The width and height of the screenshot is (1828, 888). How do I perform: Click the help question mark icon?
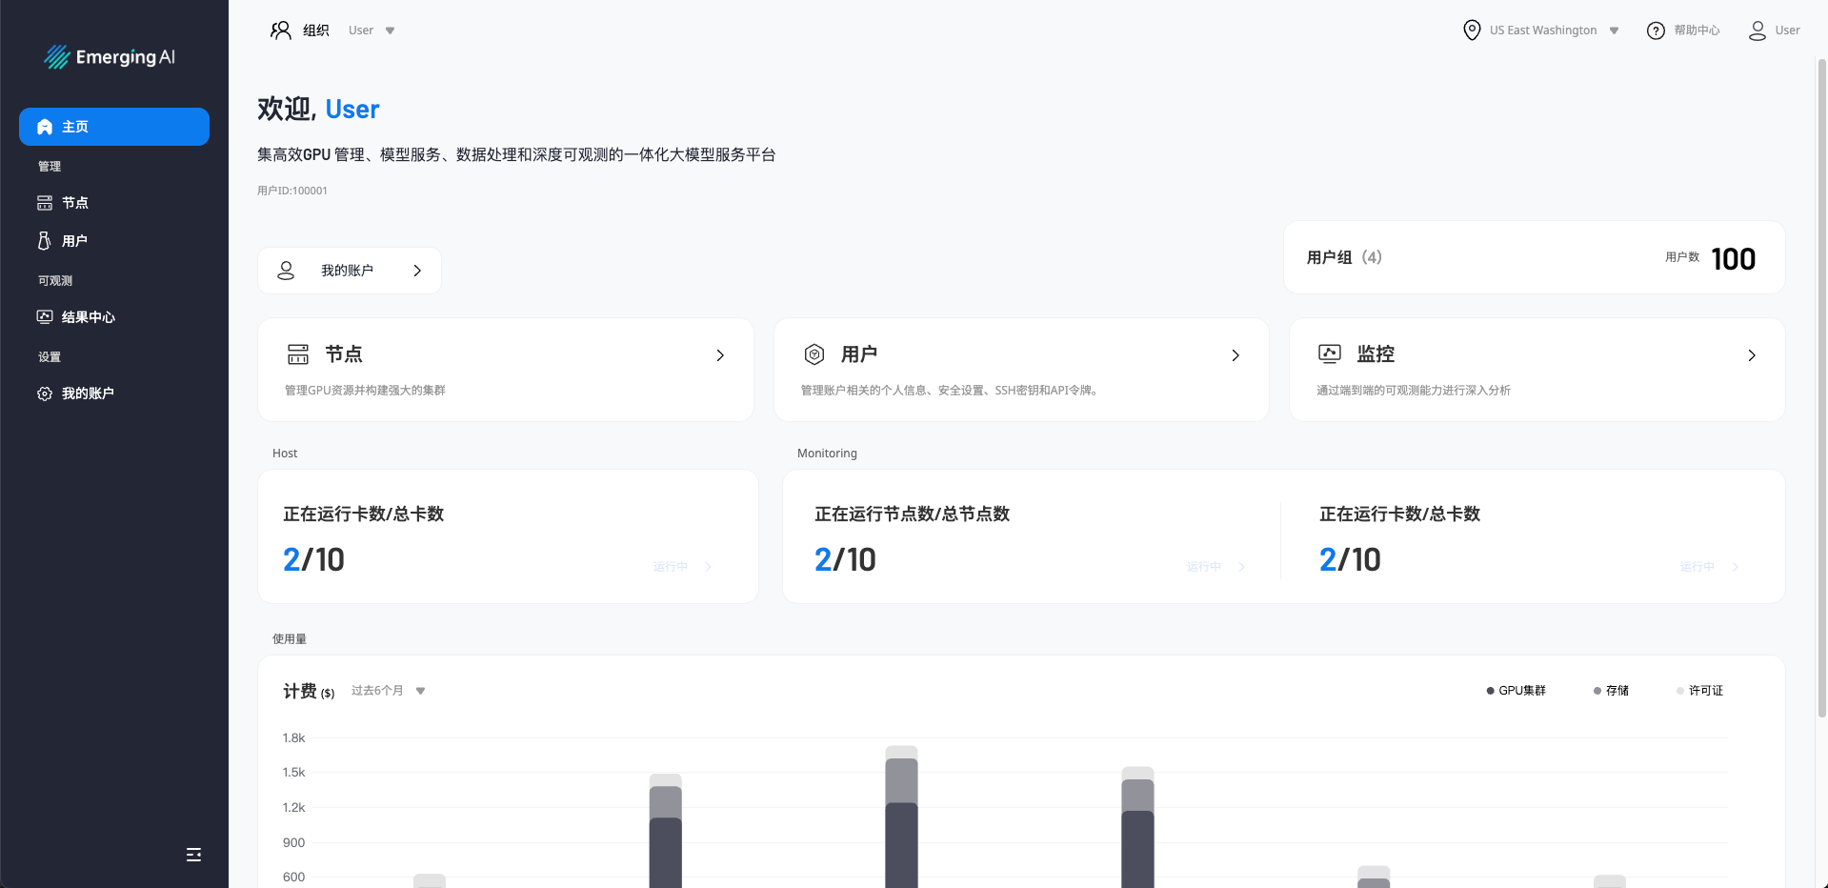pyautogui.click(x=1656, y=30)
